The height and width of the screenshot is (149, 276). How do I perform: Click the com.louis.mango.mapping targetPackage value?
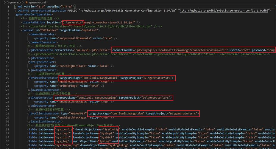(x=97, y=98)
